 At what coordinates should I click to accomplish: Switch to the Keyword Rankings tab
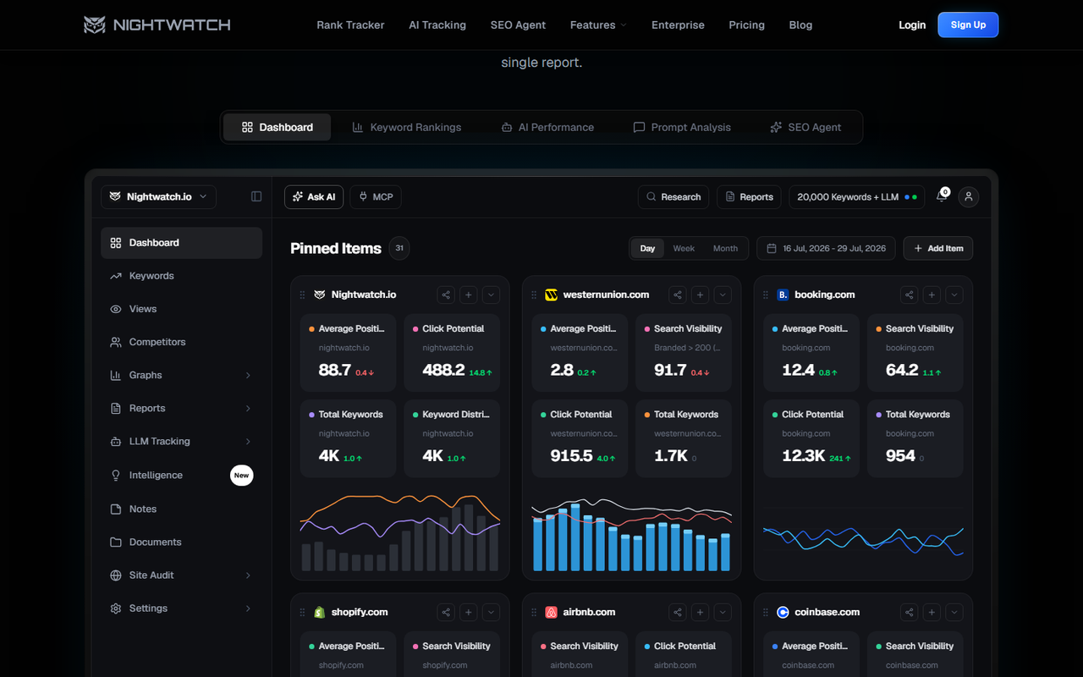point(407,127)
